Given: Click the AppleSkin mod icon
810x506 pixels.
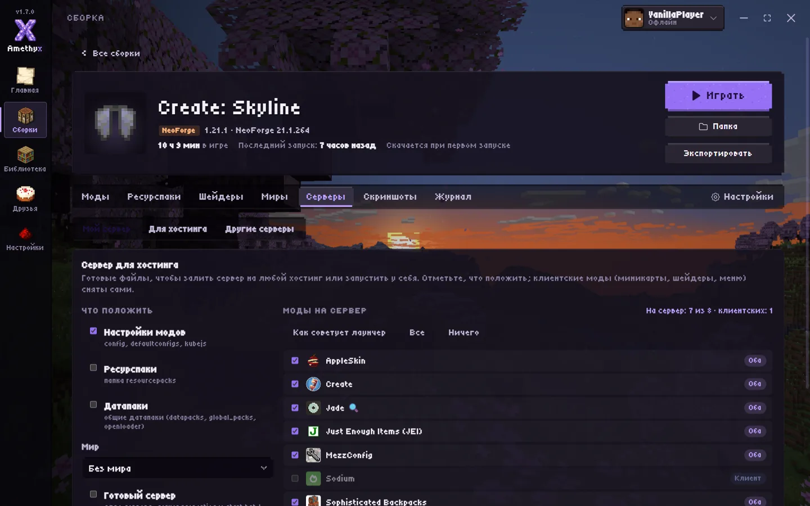Looking at the screenshot, I should point(313,361).
